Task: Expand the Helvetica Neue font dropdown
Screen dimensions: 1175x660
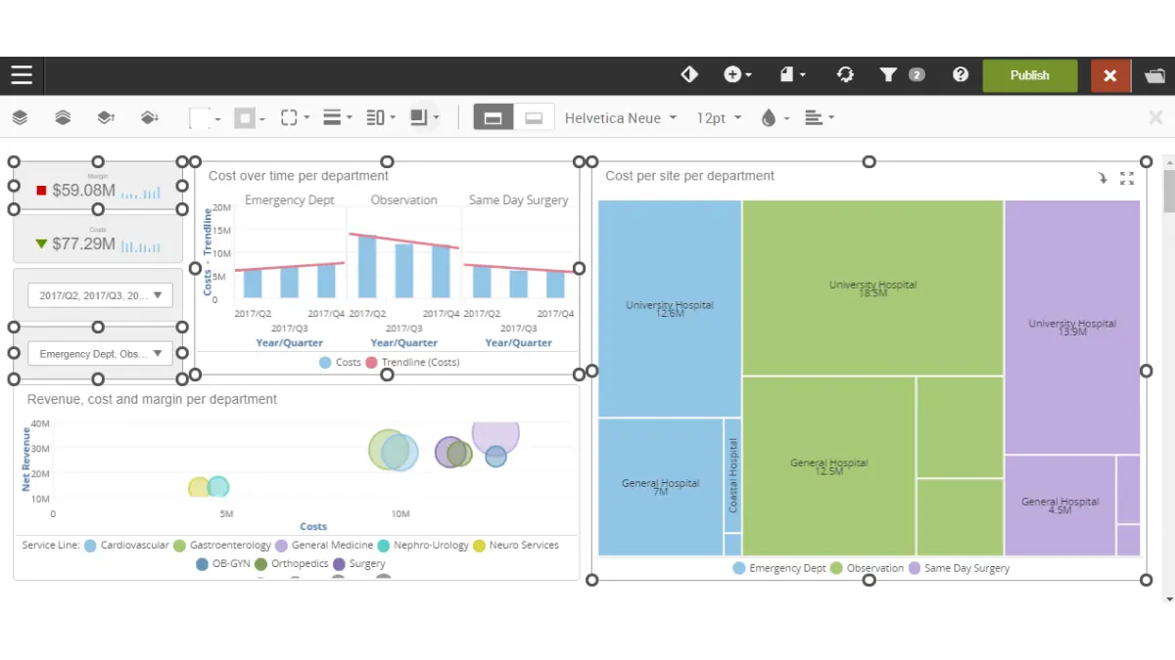Action: pos(621,117)
